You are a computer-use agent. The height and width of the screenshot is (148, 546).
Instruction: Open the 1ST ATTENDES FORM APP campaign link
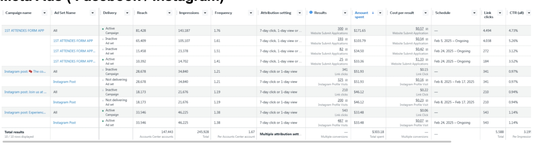24,31
